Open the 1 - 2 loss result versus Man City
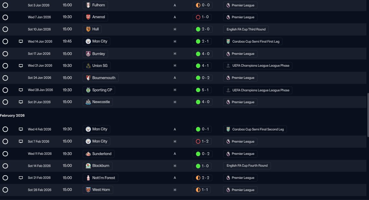This screenshot has height=200, width=369. (202, 141)
